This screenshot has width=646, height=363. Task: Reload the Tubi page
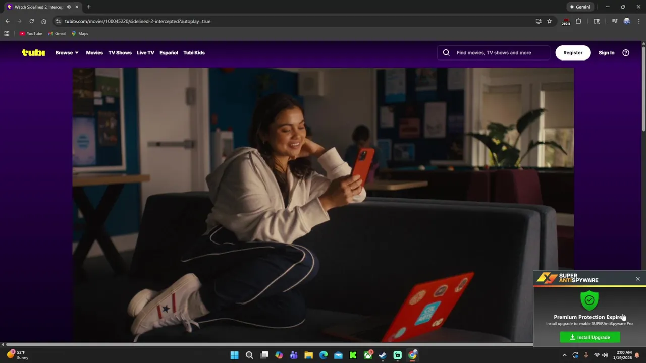coord(31,21)
